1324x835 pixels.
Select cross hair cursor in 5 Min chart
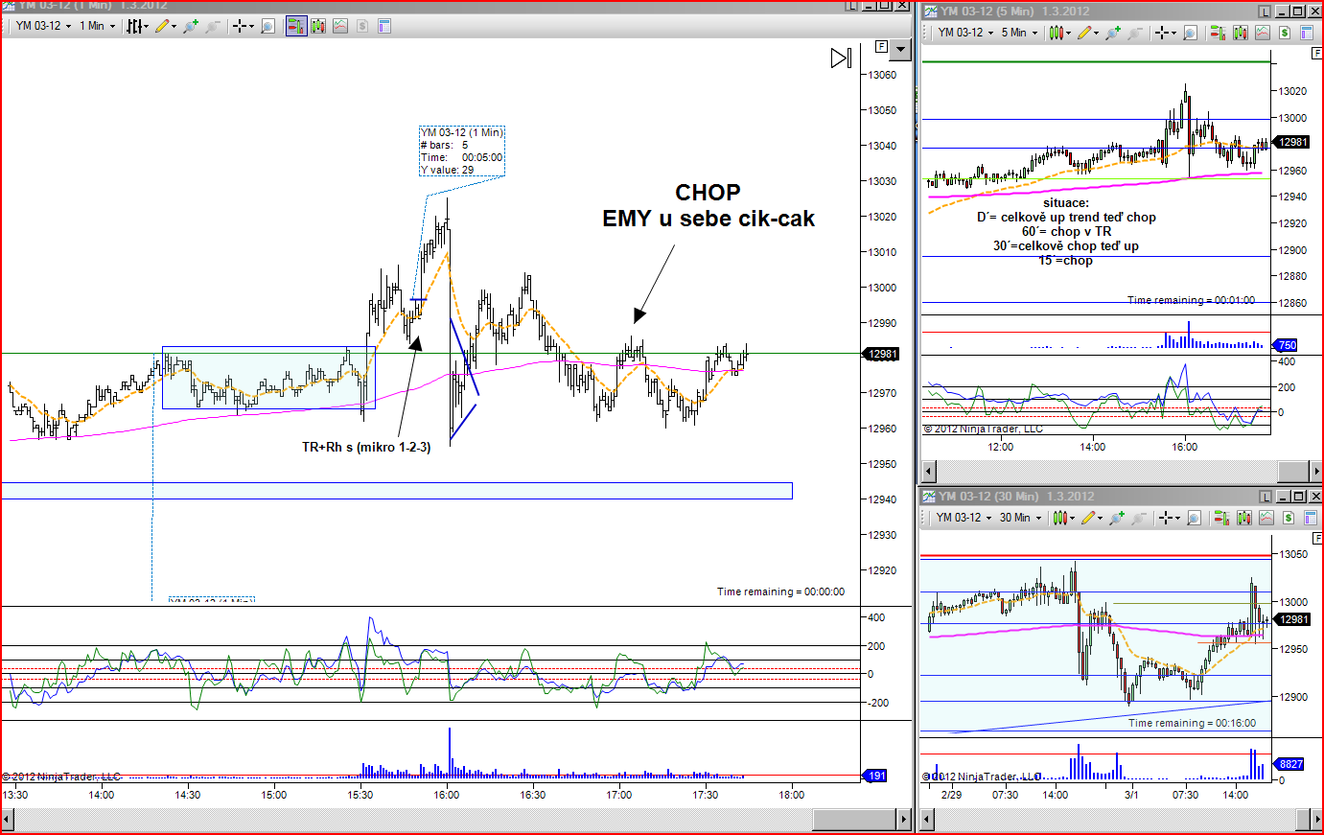coord(1164,33)
